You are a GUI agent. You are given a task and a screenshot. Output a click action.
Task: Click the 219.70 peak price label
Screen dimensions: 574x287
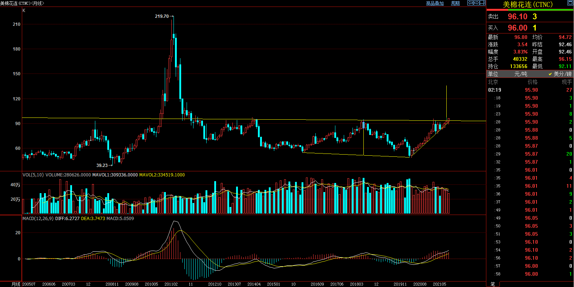[x=162, y=16]
